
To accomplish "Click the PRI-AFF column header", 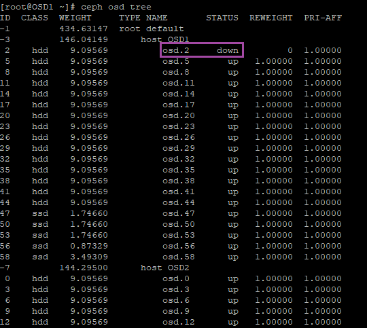I will (x=323, y=18).
